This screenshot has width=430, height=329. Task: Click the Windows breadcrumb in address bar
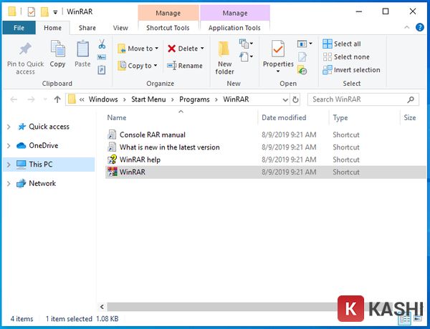[103, 99]
